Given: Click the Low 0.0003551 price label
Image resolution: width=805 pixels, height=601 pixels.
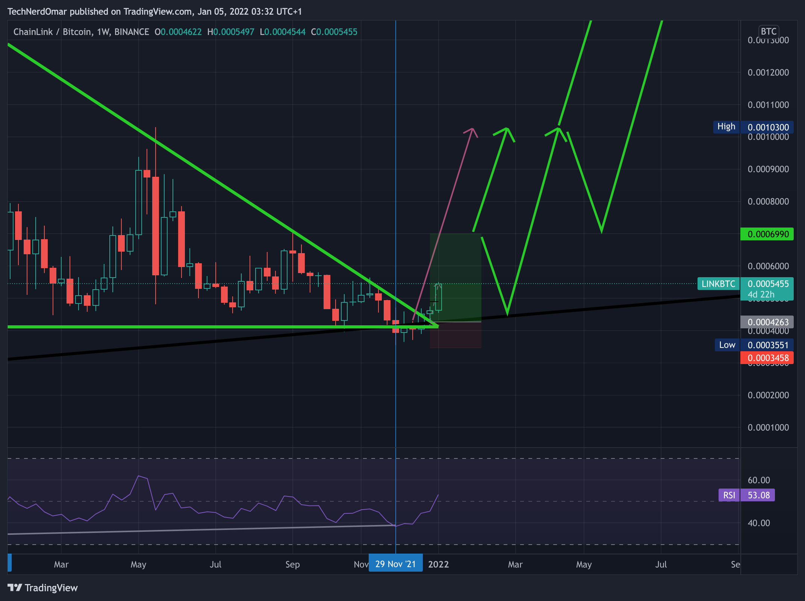Looking at the screenshot, I should [x=754, y=345].
